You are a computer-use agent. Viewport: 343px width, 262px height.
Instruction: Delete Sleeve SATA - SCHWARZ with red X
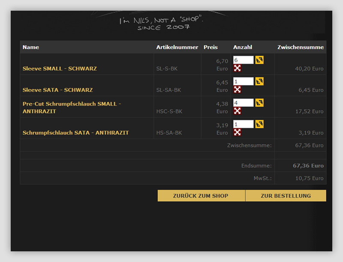point(237,90)
